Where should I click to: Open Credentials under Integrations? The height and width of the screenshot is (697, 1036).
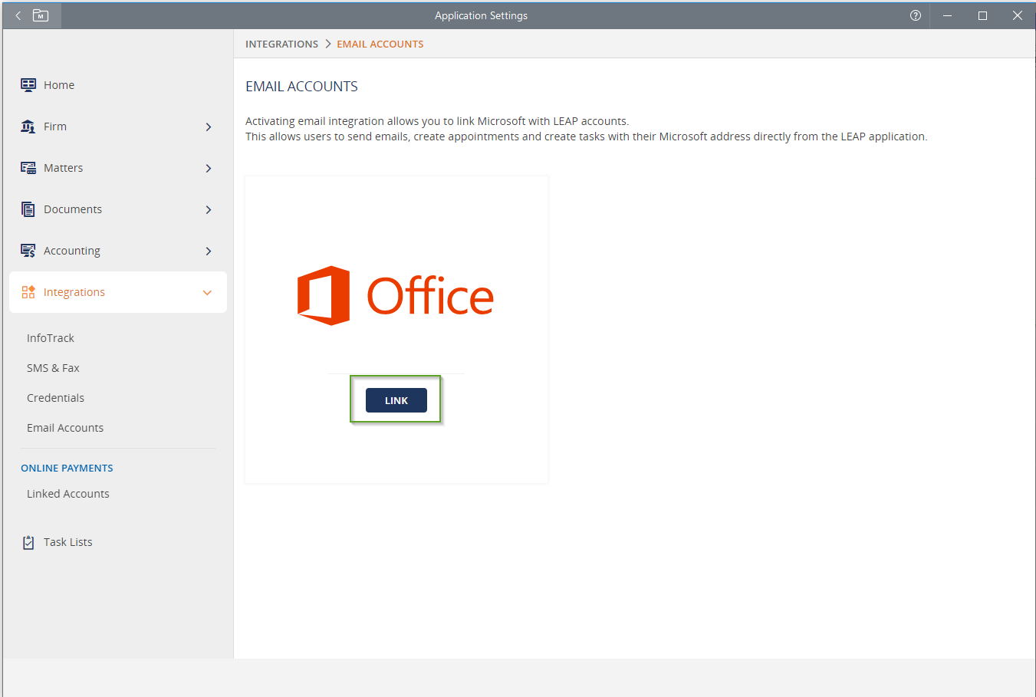(55, 398)
